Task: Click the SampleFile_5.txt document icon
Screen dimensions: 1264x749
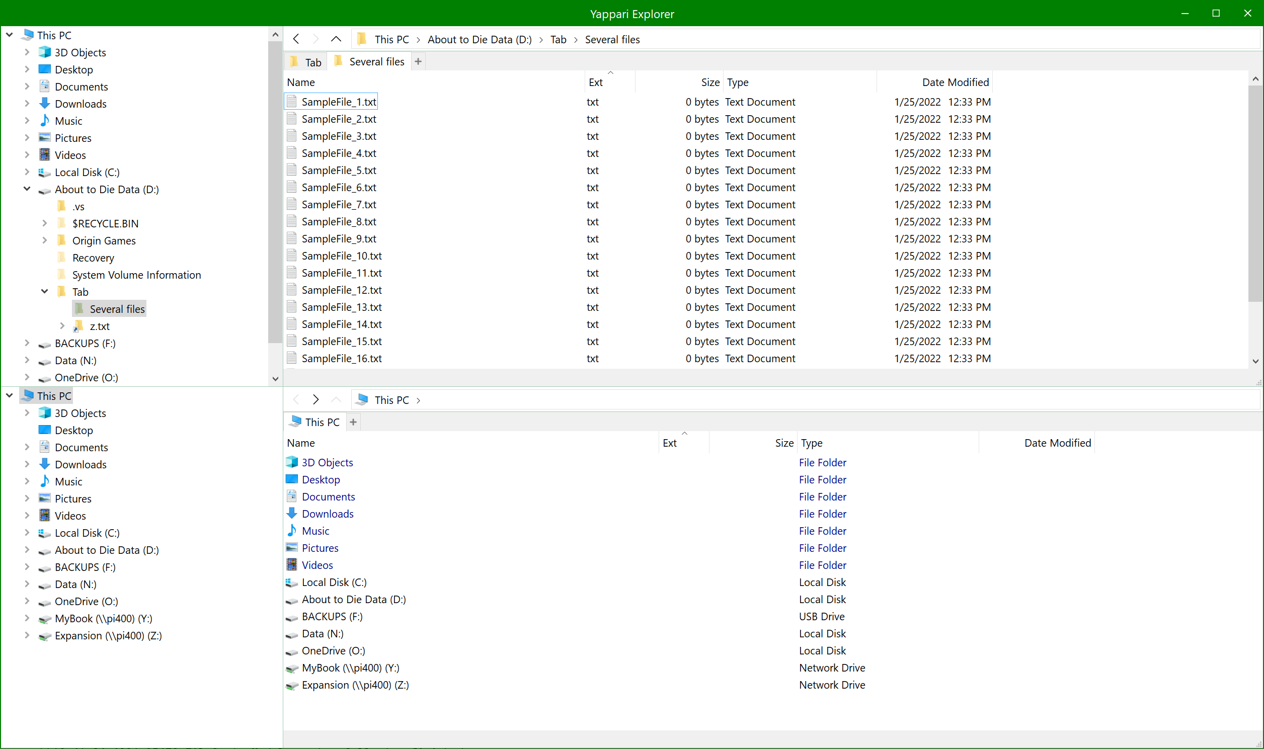Action: (x=292, y=170)
